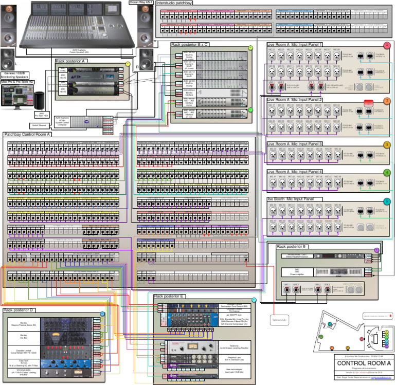Select the Chandler Curve Bender unit with red knobs
The image size is (395, 385).
click(x=66, y=352)
